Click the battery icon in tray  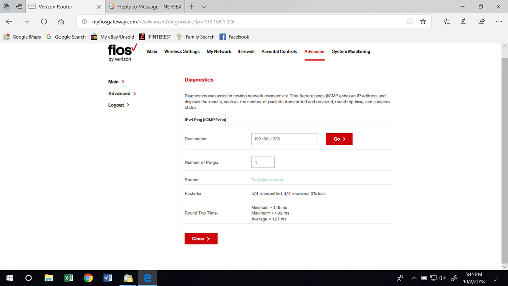424,278
